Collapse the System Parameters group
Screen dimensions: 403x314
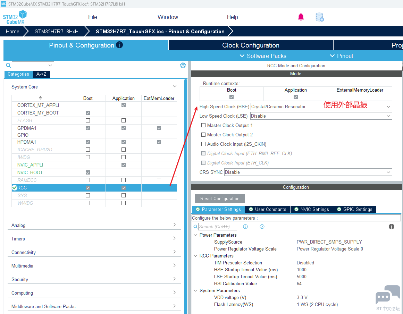pyautogui.click(x=195, y=291)
